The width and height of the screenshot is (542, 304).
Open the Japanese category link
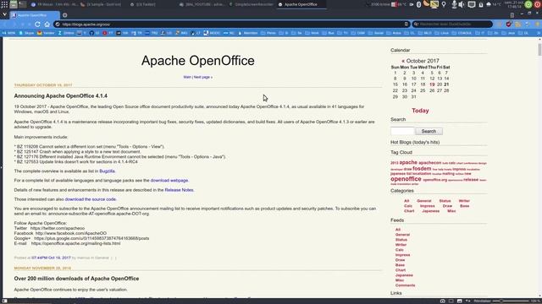click(x=431, y=211)
